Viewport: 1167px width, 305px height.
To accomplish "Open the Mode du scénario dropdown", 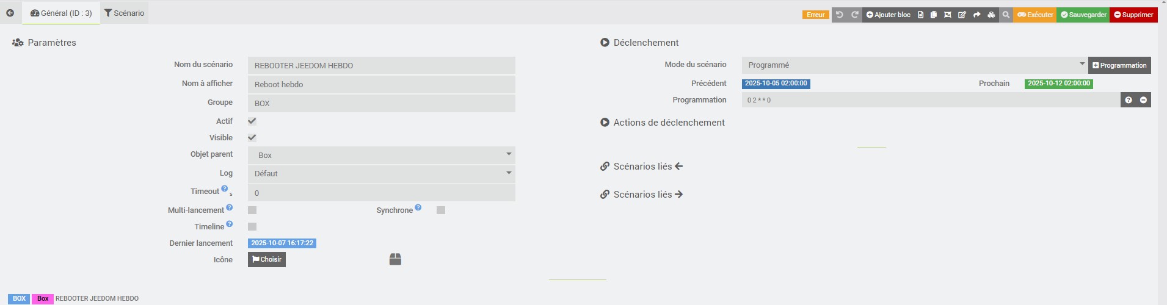I will tap(914, 65).
